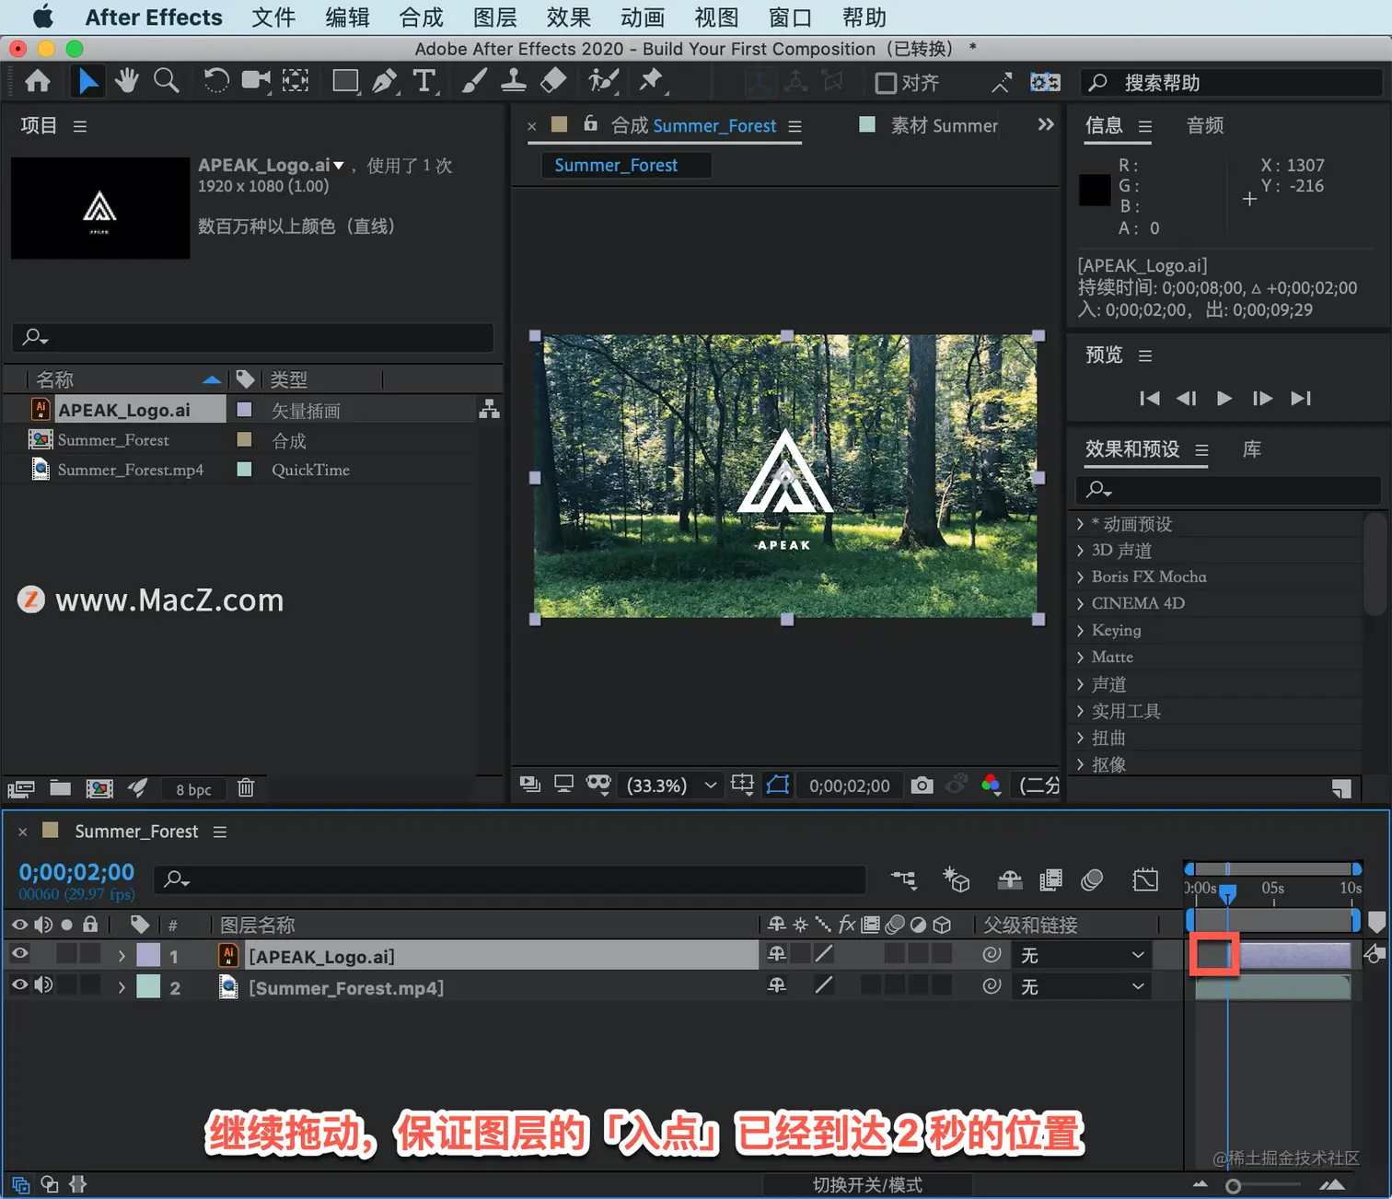Click the 8 bpc color depth button
The height and width of the screenshot is (1199, 1392).
coord(193,789)
